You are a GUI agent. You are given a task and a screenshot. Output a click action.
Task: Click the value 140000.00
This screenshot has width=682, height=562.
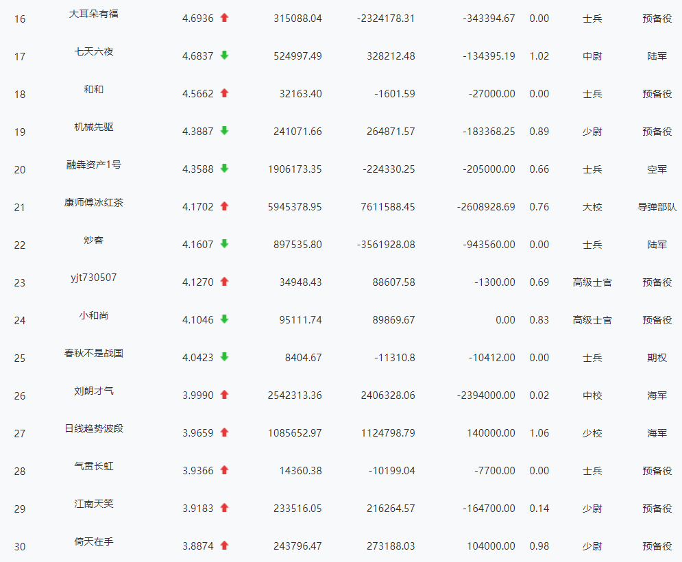pyautogui.click(x=491, y=433)
